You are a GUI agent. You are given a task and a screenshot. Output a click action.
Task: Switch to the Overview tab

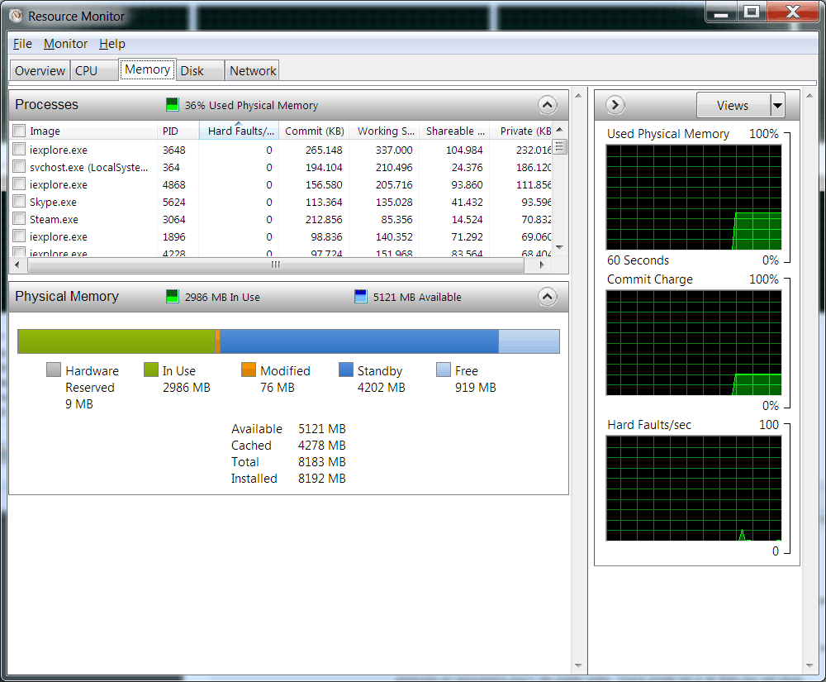40,70
